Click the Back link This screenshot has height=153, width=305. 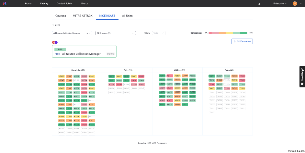click(x=56, y=25)
